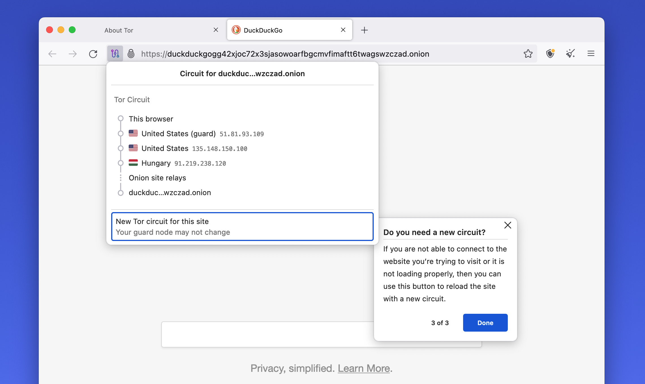The height and width of the screenshot is (384, 645).
Task: Click Done to dismiss the tooltip
Action: pyautogui.click(x=485, y=323)
